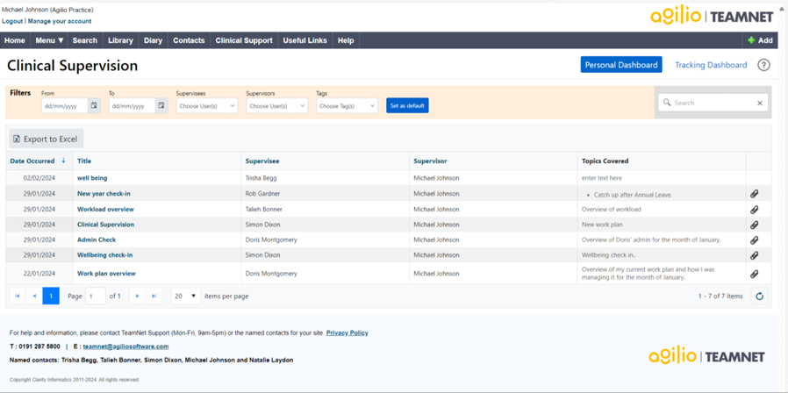Refresh the supervision table
The image size is (788, 393).
click(759, 297)
